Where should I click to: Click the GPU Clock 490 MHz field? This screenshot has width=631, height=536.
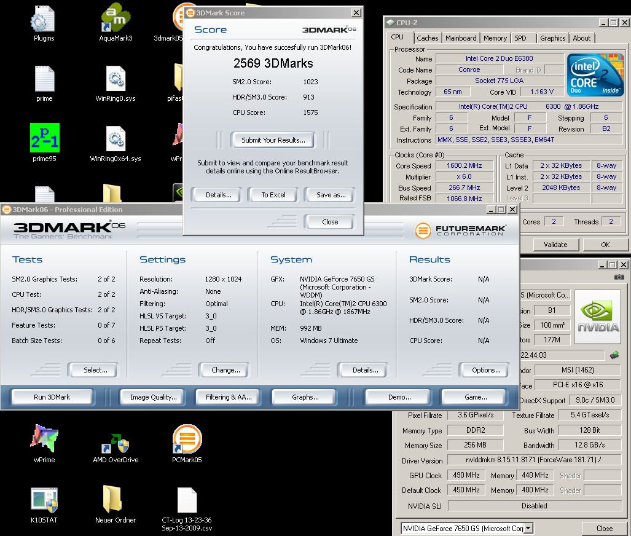(466, 475)
